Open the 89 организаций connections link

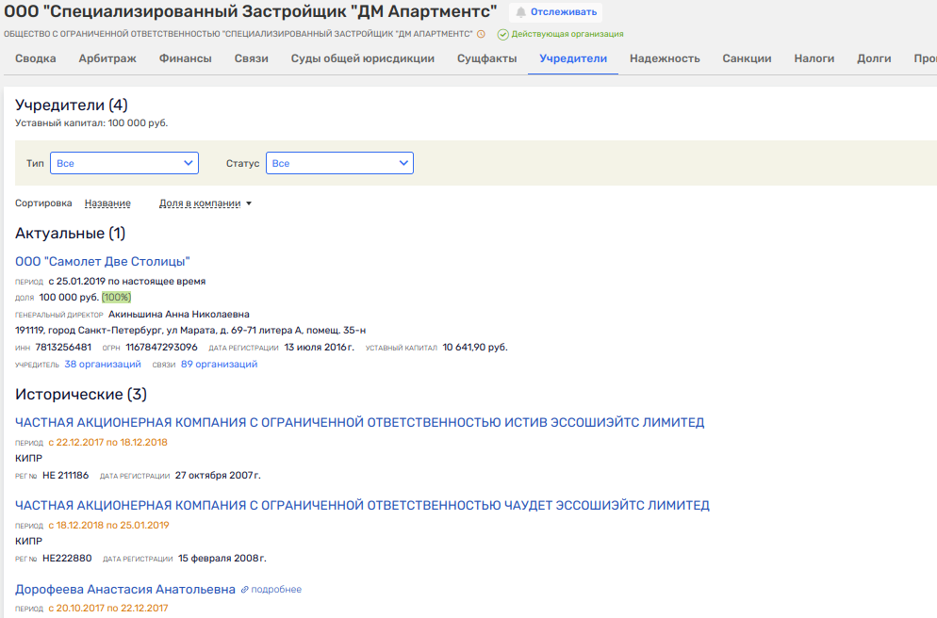[220, 365]
